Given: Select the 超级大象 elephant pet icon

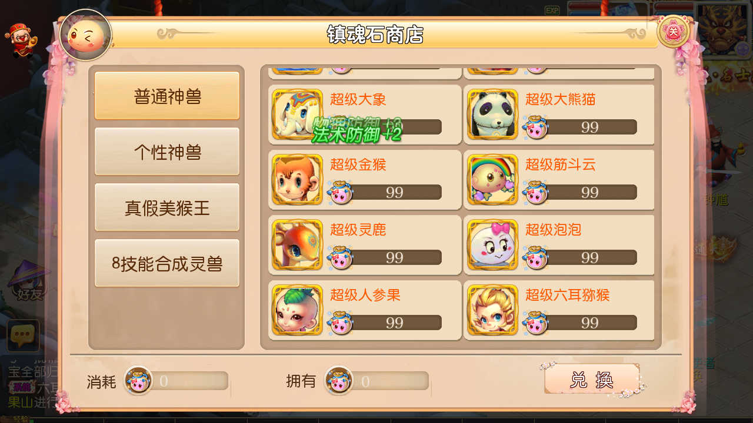Looking at the screenshot, I should coord(298,115).
